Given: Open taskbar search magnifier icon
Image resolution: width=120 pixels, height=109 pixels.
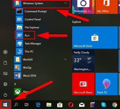Looking at the screenshot, I should tap(16, 105).
